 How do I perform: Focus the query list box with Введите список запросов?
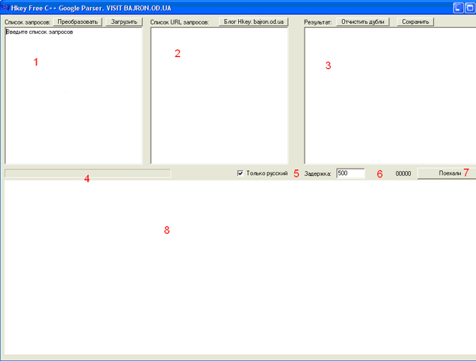[x=73, y=95]
